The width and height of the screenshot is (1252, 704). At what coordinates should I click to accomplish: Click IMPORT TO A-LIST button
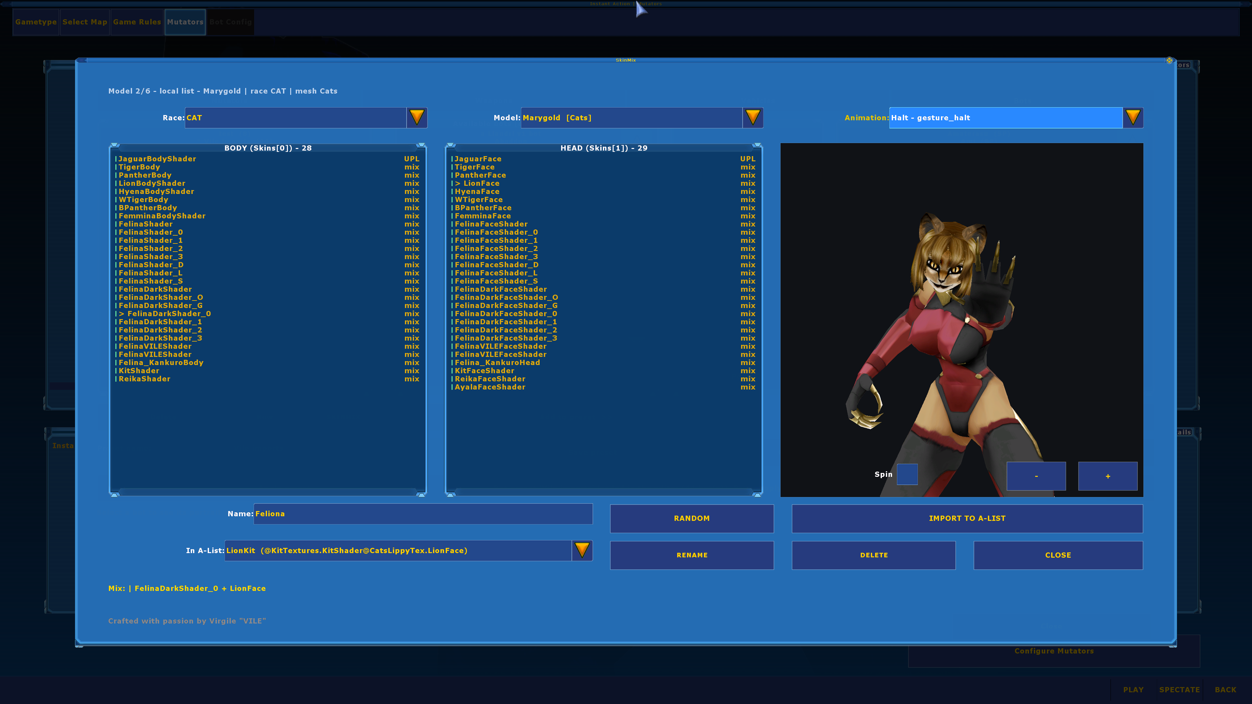[967, 519]
